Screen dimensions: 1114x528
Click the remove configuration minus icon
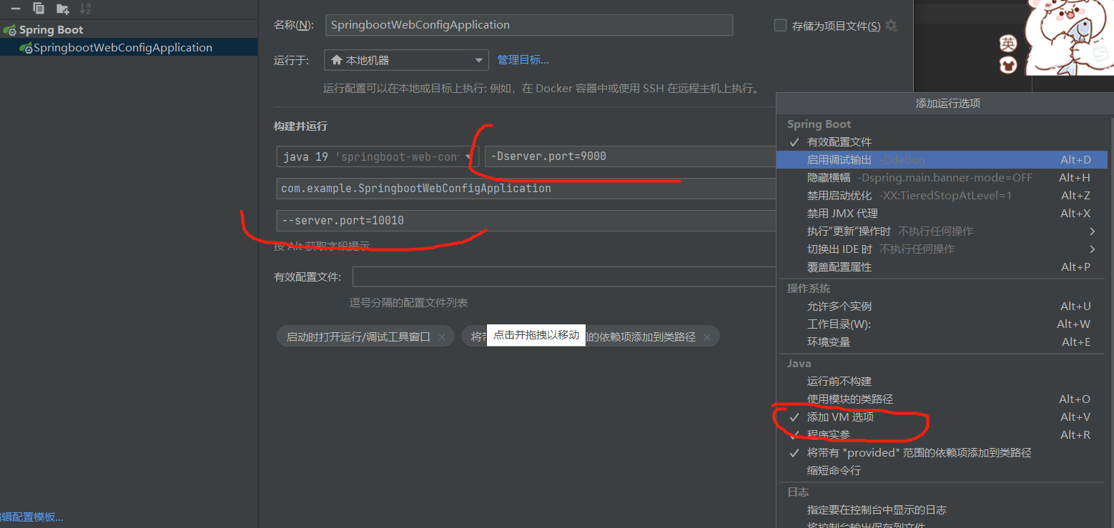[16, 9]
